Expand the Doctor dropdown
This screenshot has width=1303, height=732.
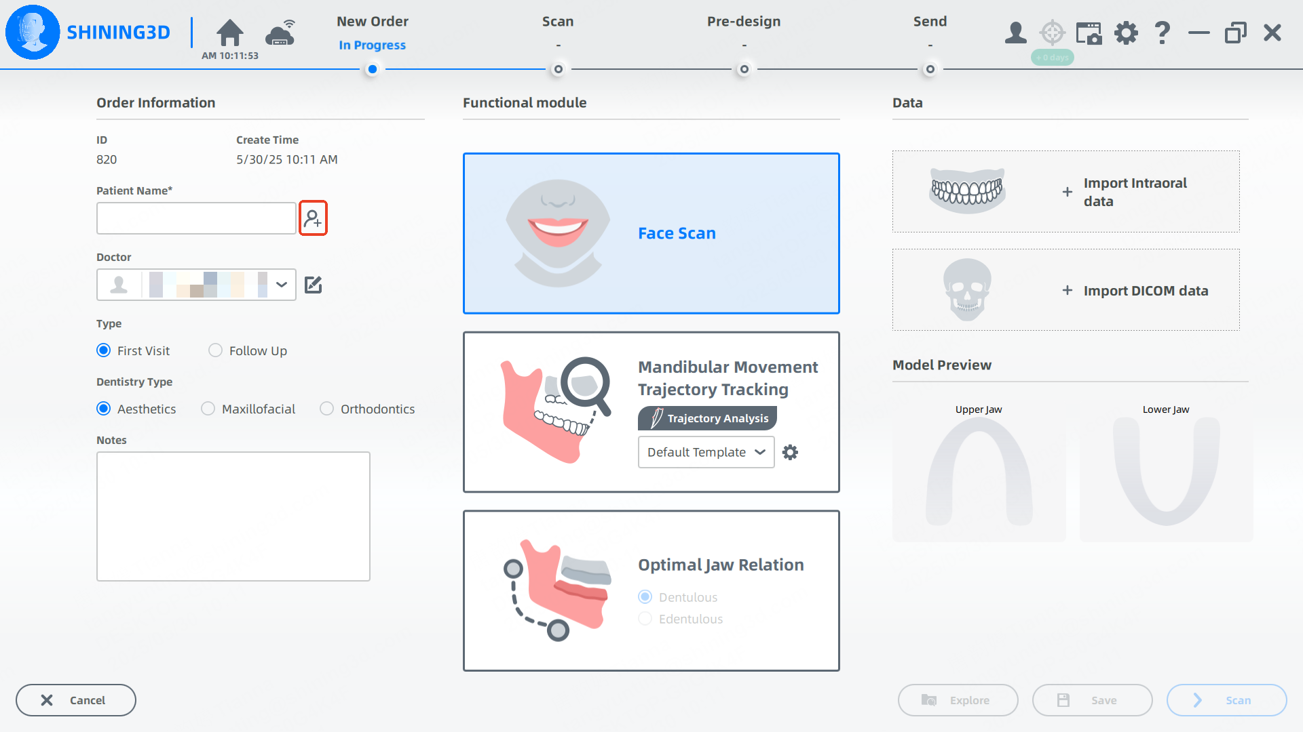coord(282,285)
